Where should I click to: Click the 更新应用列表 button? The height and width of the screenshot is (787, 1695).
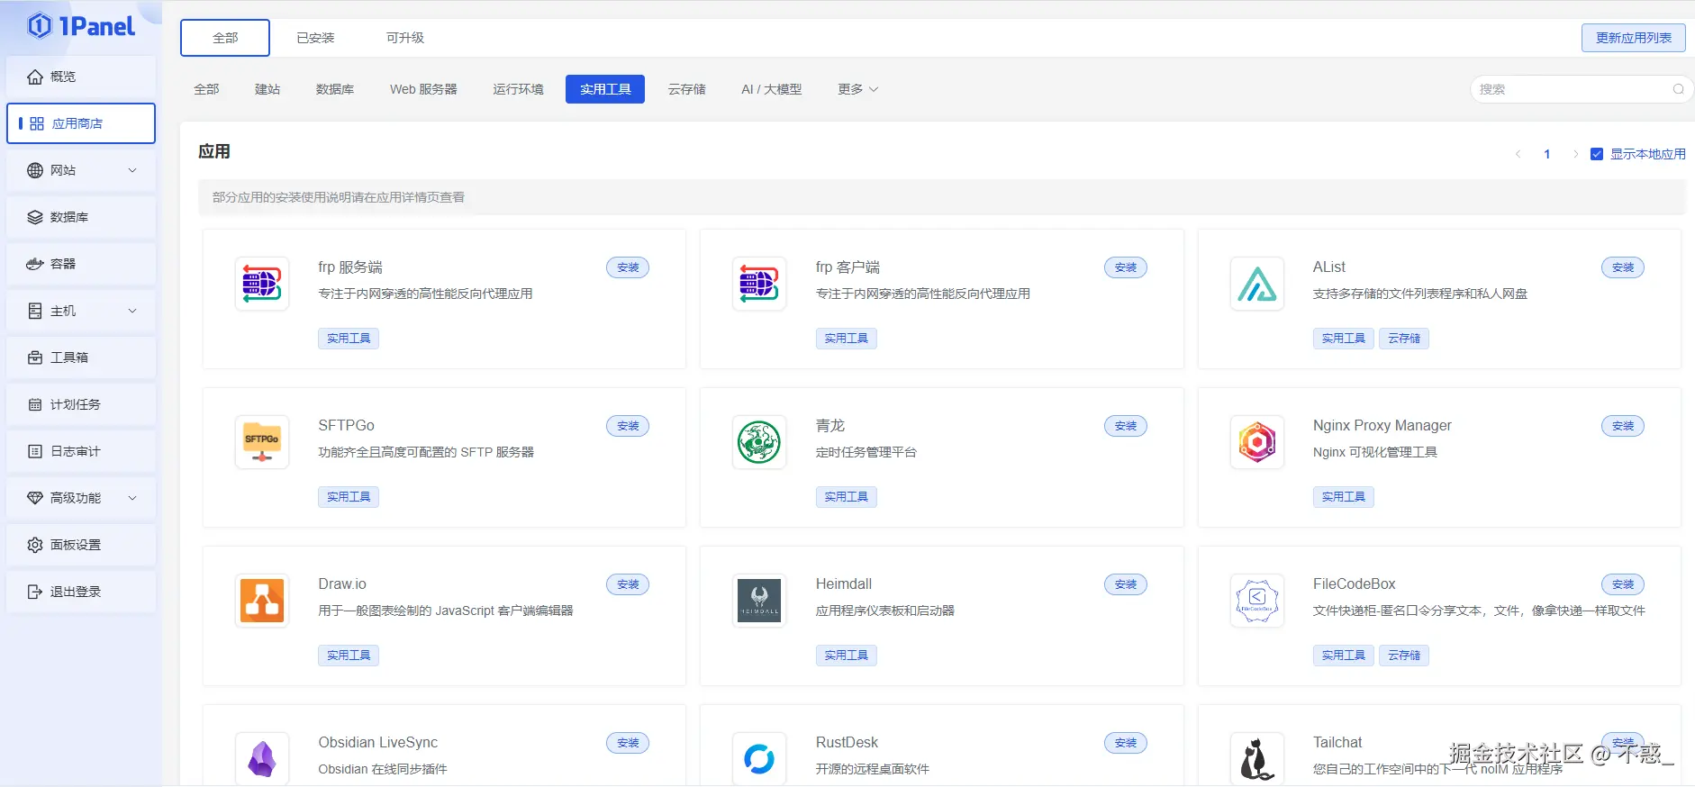(1634, 38)
